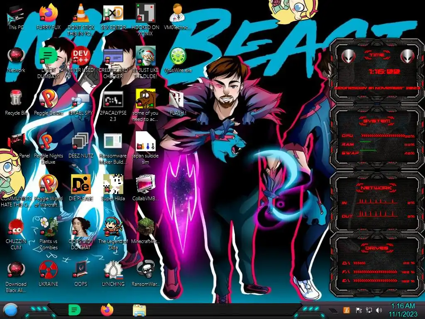Open the Minecraft4Fr... grass block icon

point(146,231)
